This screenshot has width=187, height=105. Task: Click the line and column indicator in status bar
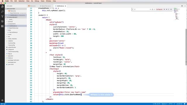tap(157, 104)
